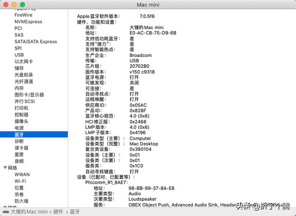Click the Audio major type value
The width and height of the screenshot is (296, 216).
coord(135,193)
